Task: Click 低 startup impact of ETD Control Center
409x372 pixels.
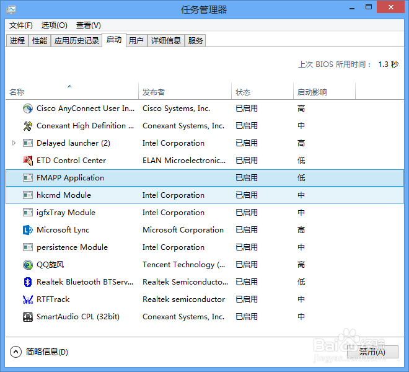Action: point(301,161)
